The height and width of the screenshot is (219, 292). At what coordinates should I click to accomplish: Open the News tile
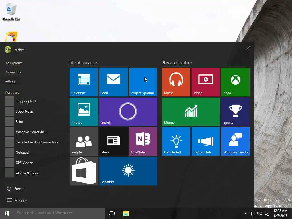point(113,141)
